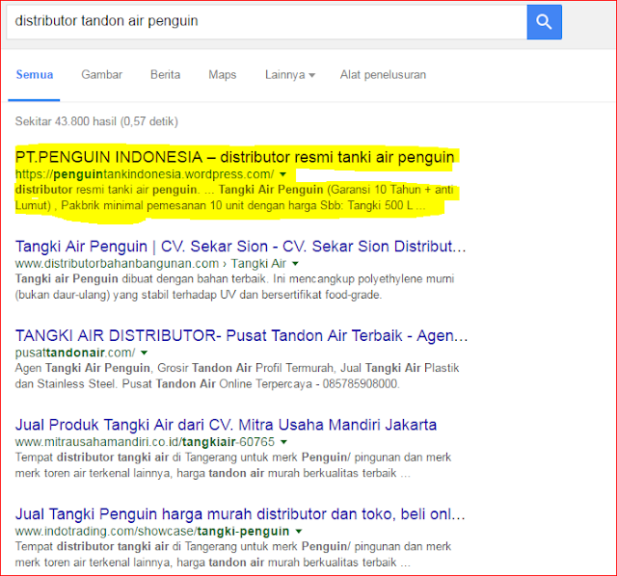Image resolution: width=617 pixels, height=576 pixels.
Task: Expand the arrow next to mitrausahamandiri.co.id URL
Action: (x=283, y=442)
